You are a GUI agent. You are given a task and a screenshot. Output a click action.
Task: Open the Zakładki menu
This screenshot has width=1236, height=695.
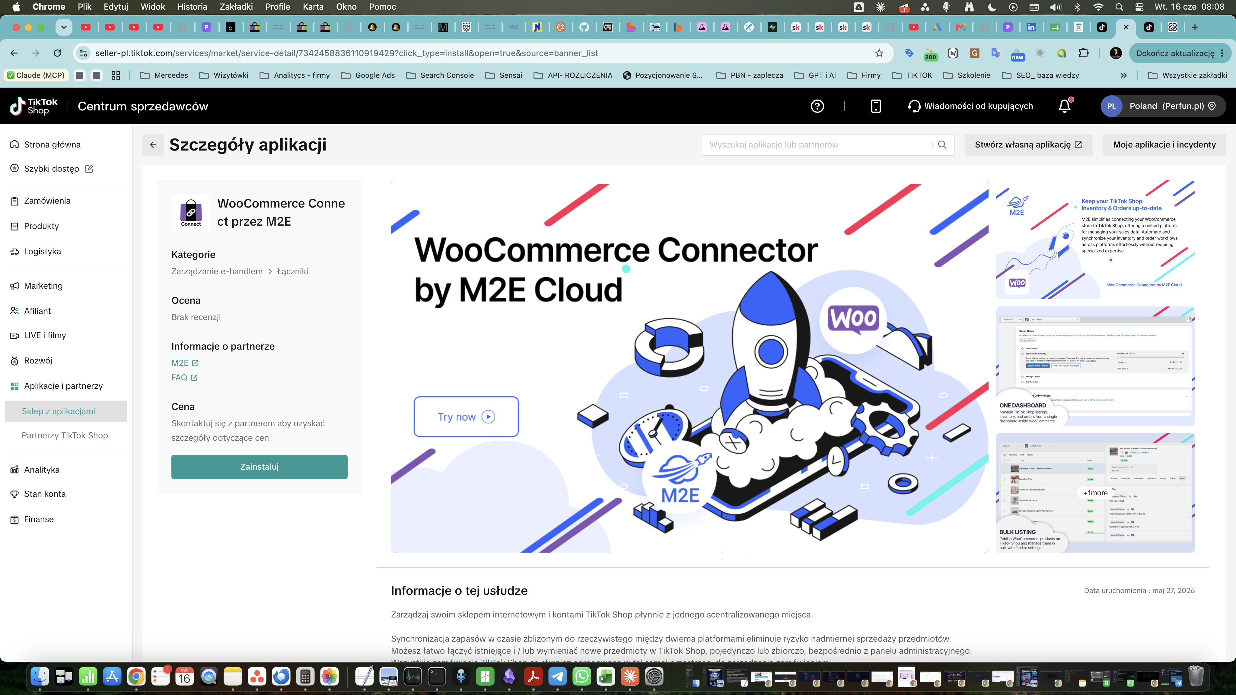(236, 7)
